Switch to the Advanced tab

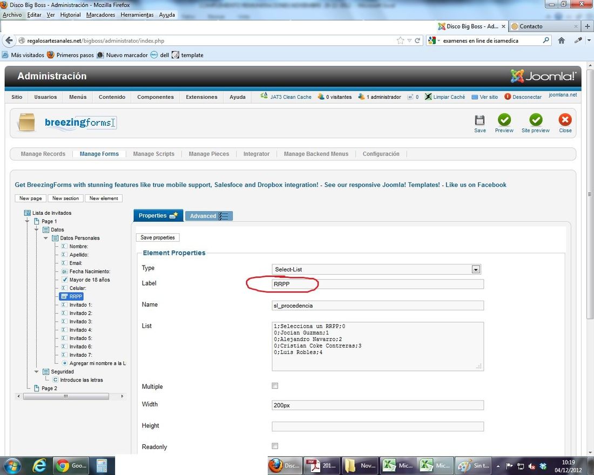(x=209, y=216)
